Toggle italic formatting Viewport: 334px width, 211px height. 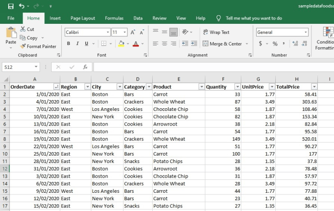pos(77,43)
